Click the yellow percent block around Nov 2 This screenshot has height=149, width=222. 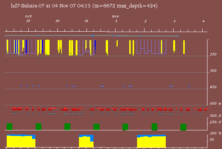pos(151,142)
